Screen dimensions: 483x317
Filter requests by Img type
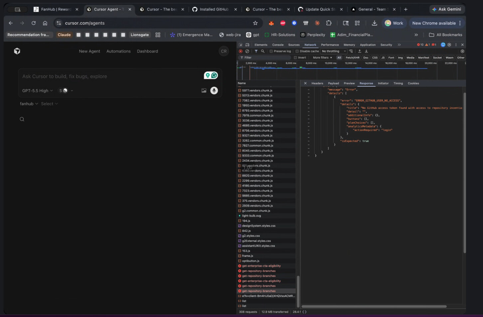click(400, 57)
